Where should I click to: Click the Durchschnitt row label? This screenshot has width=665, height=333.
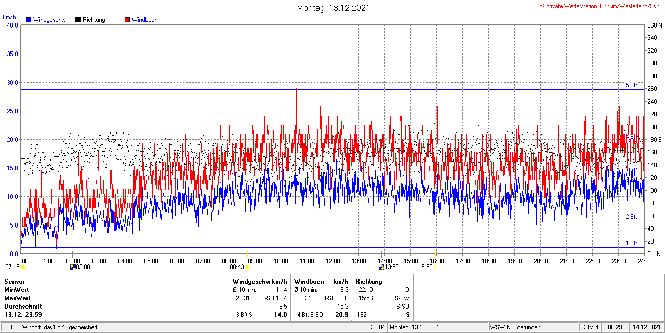click(x=23, y=307)
